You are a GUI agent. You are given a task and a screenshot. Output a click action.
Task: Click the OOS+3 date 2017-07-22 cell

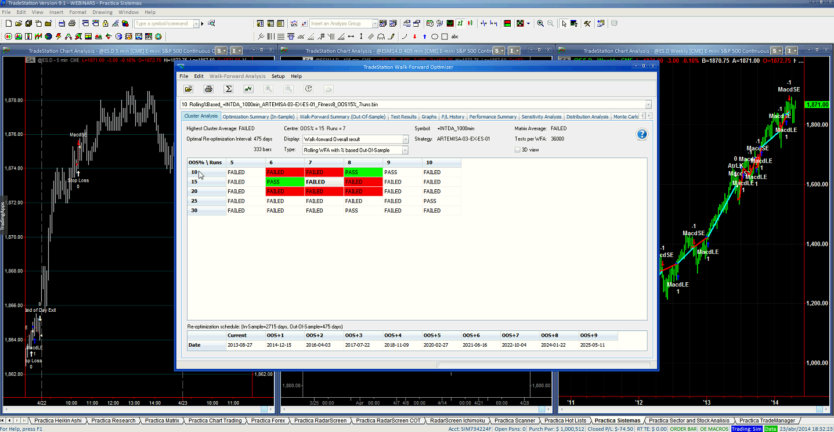pyautogui.click(x=363, y=345)
